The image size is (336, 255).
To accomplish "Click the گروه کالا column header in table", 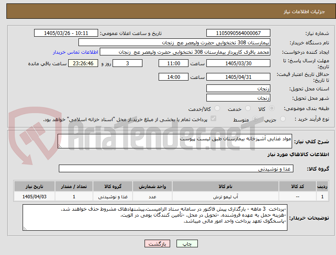I will point(113,186).
